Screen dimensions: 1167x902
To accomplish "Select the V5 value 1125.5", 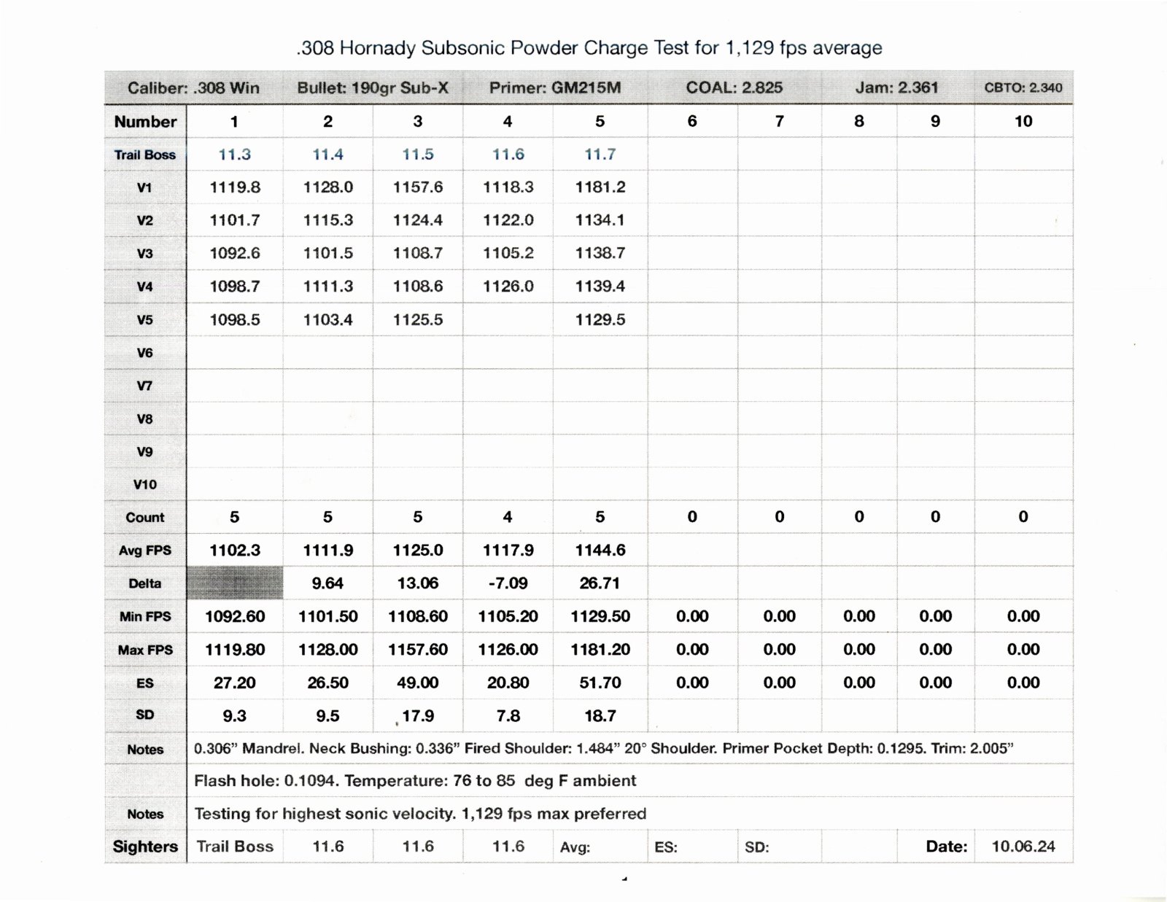I will click(x=418, y=320).
